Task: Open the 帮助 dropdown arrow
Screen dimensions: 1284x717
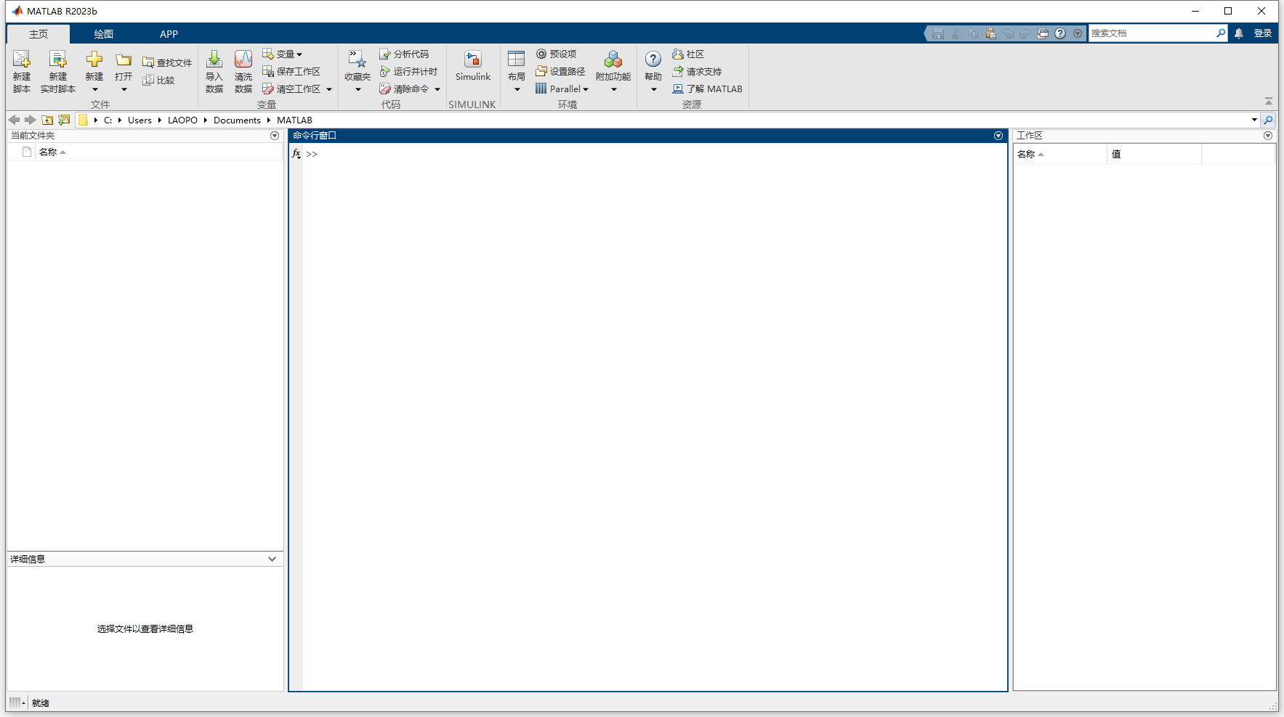Action: pyautogui.click(x=653, y=89)
